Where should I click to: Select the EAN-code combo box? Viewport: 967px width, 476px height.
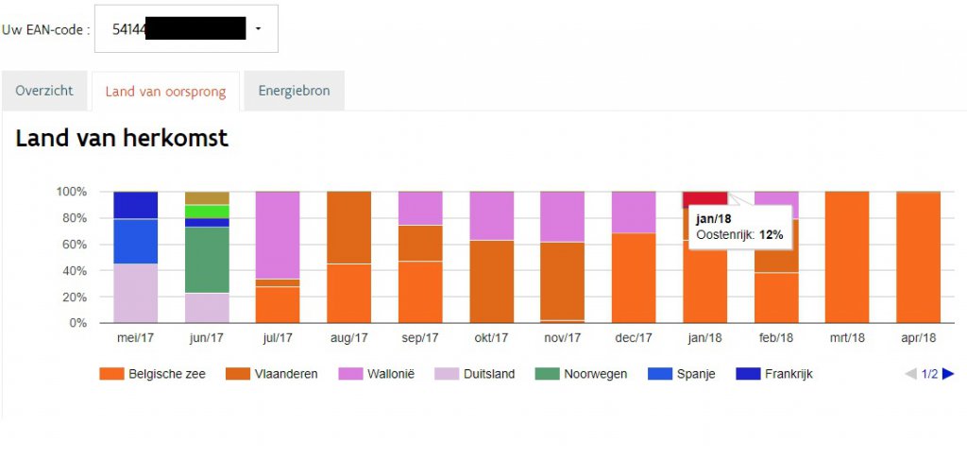click(186, 29)
